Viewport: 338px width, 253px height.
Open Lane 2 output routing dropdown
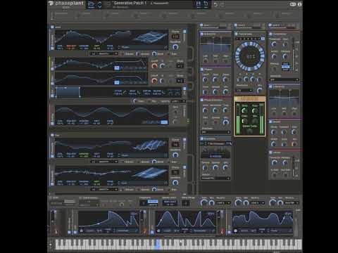pyautogui.click(x=258, y=203)
